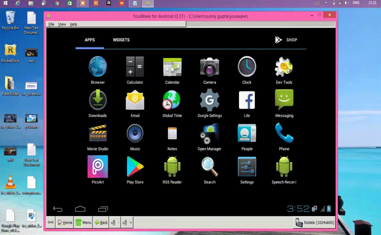Launch Dev Tools app

(x=284, y=70)
